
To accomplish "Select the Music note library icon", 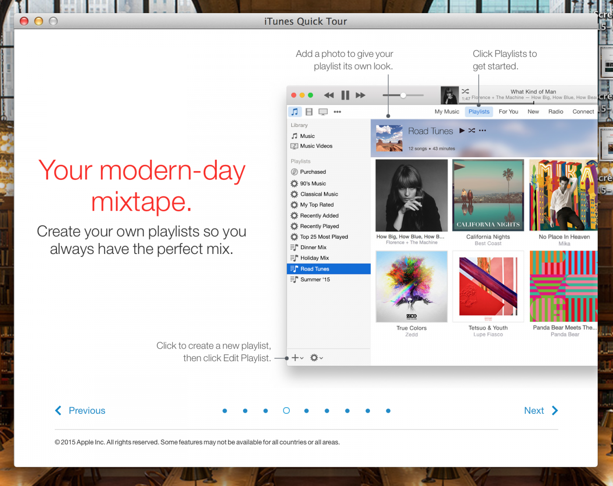I will pos(295,112).
